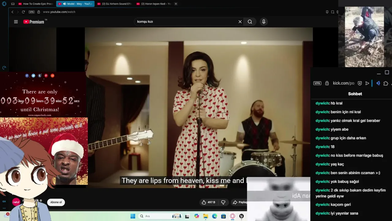Open the GX Corner gamepad icon
The height and width of the screenshot is (221, 392).
click(13, 4)
